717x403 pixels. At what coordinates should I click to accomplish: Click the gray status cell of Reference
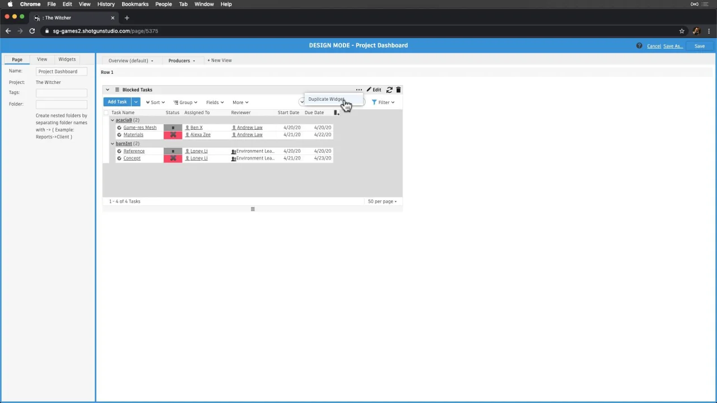tap(173, 151)
